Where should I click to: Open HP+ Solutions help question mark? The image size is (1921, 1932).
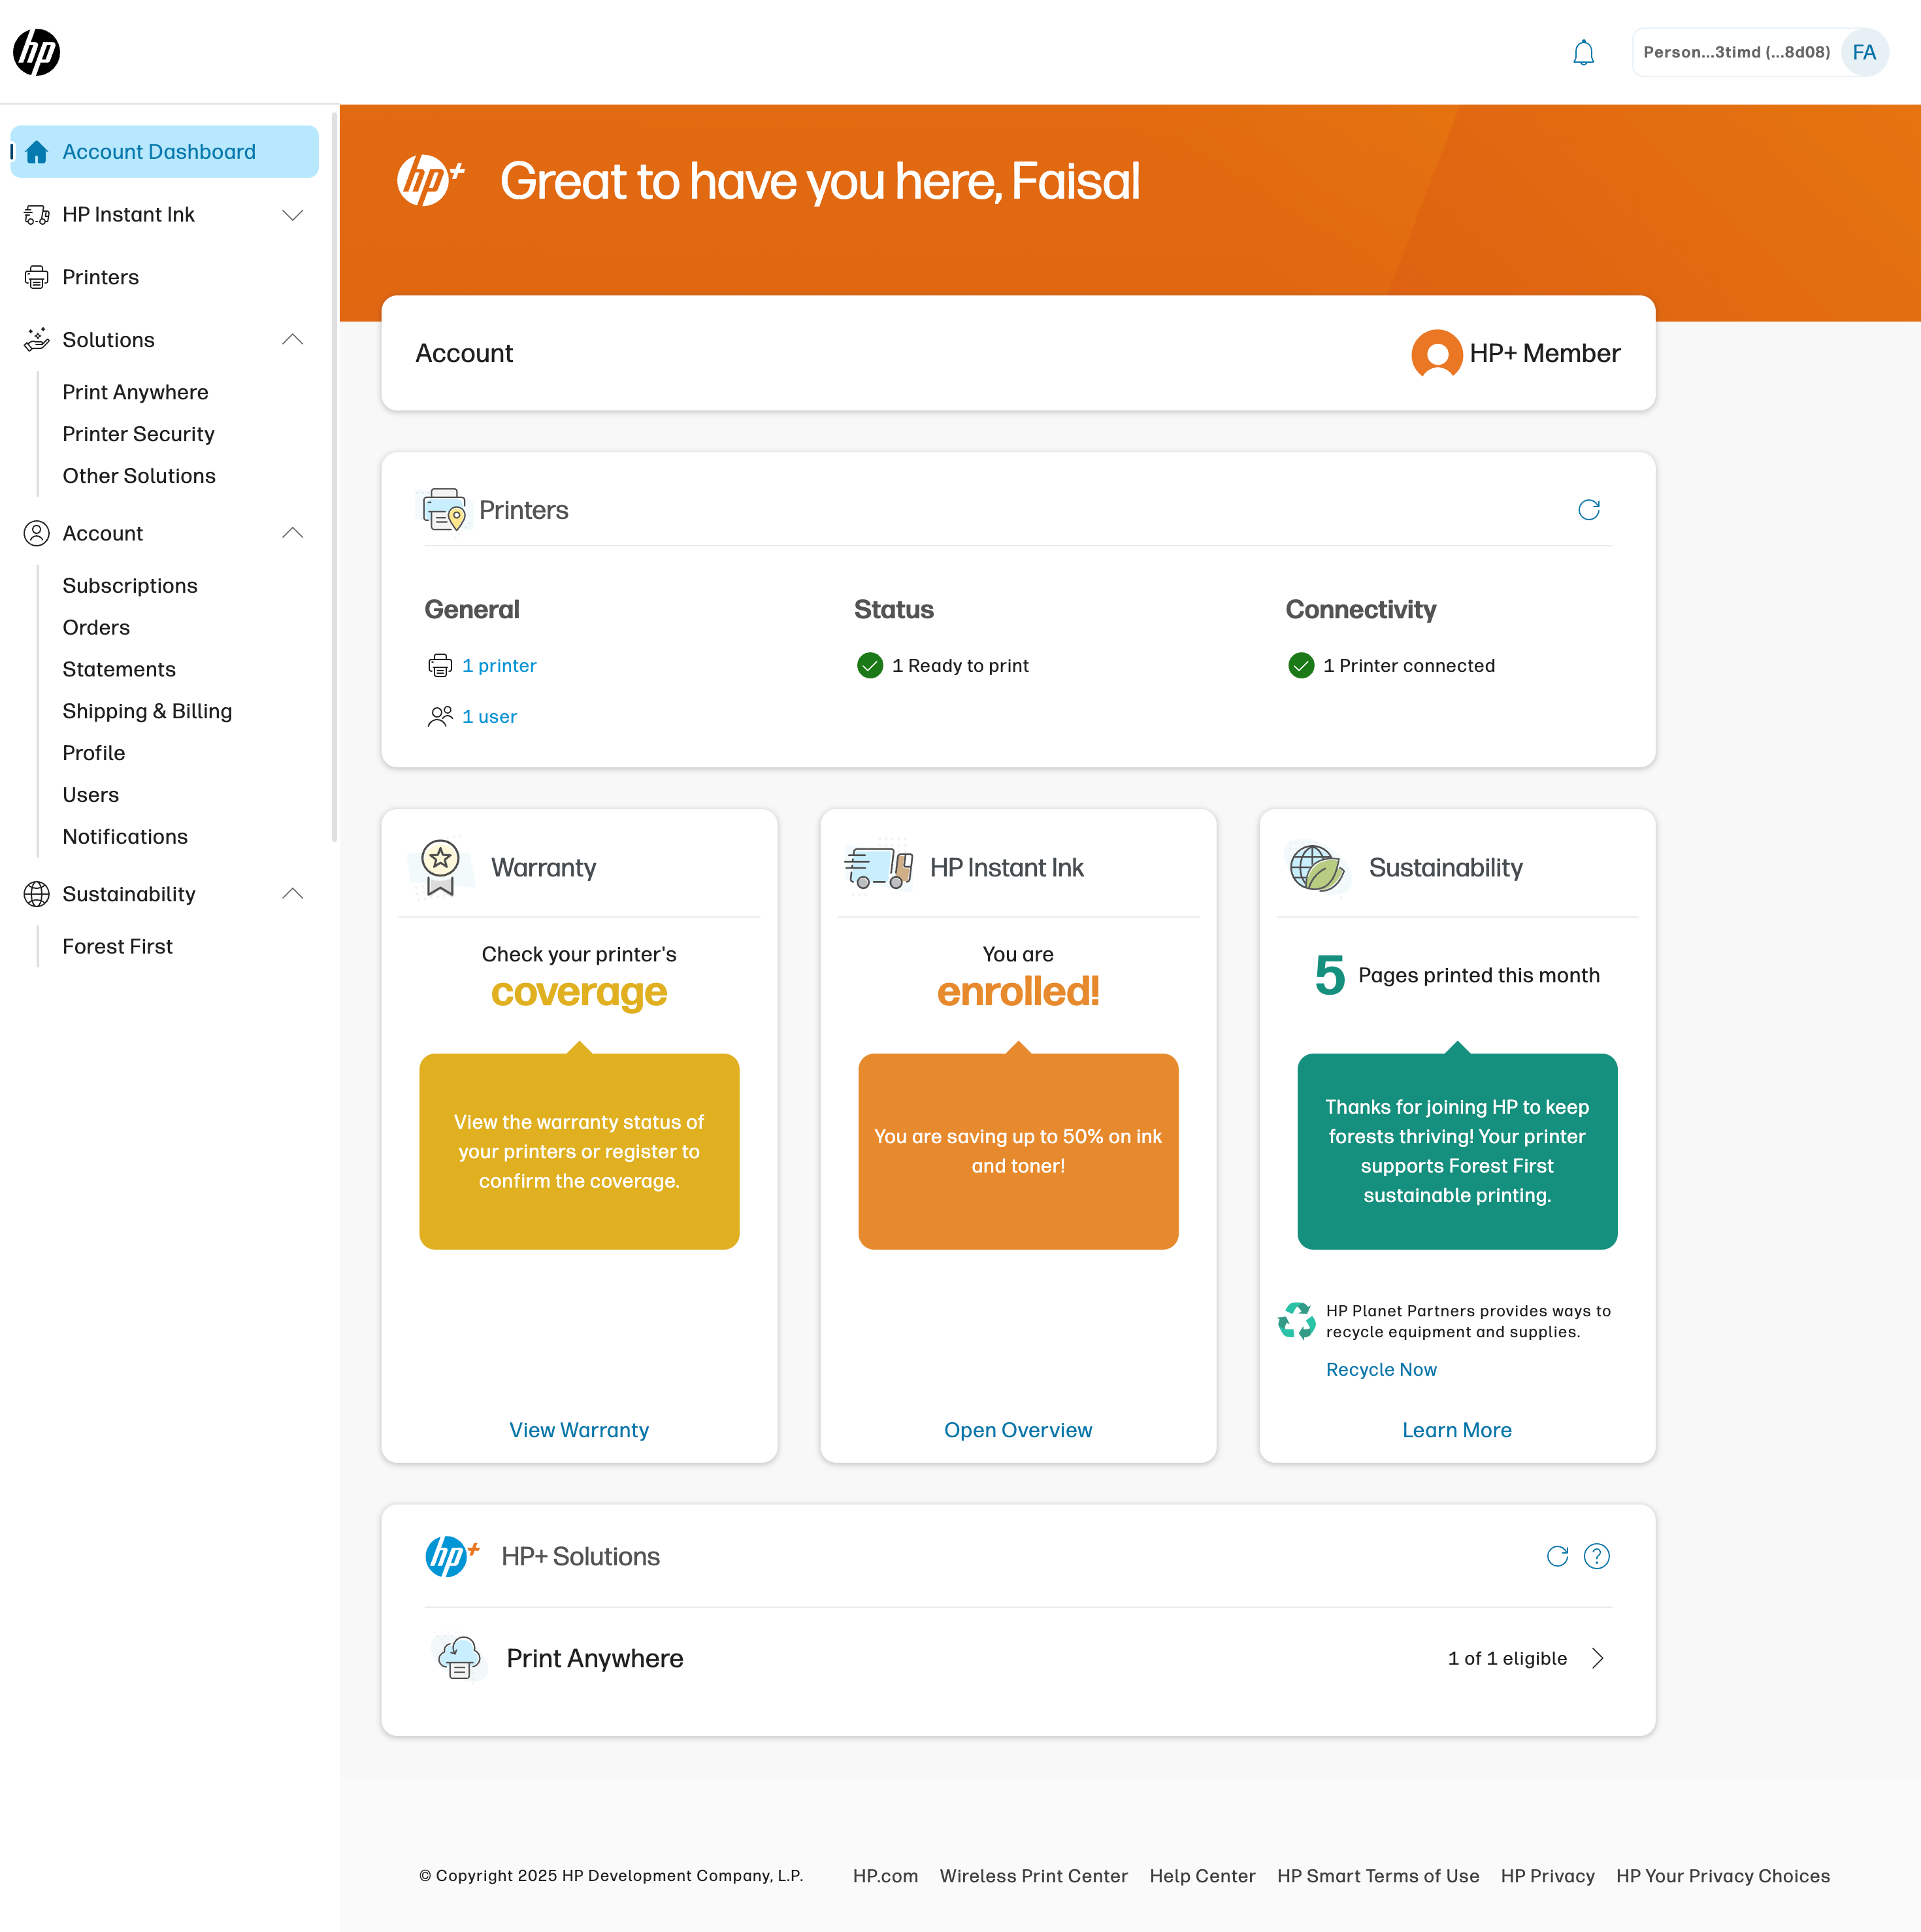pos(1596,1557)
